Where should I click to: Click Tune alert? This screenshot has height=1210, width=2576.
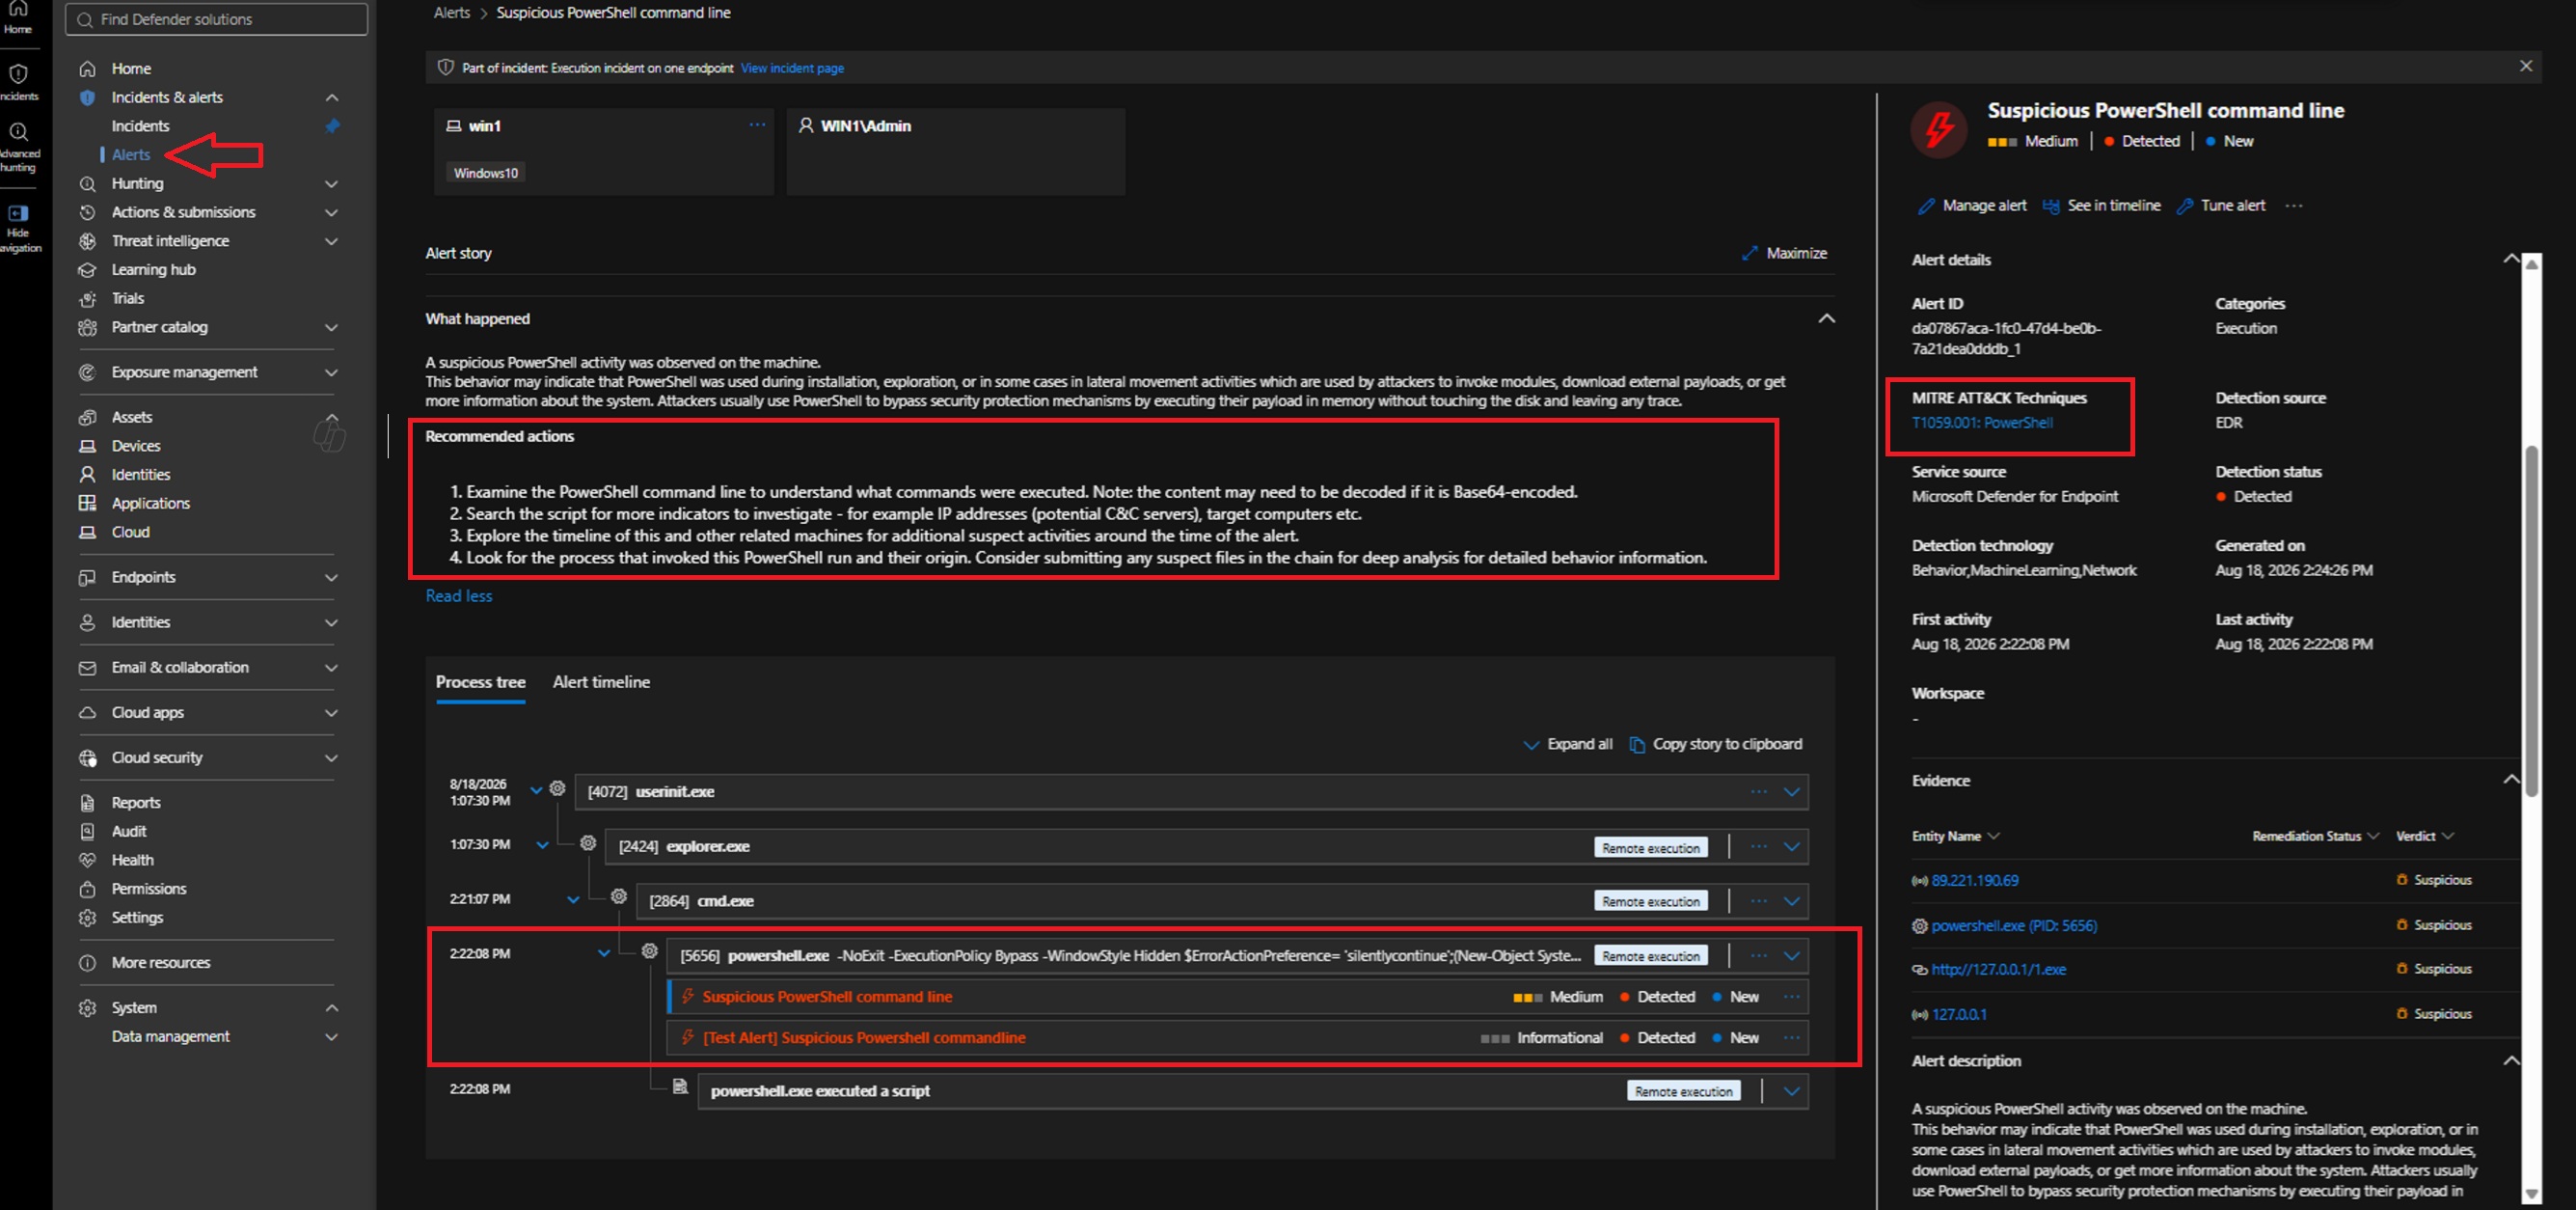click(2222, 206)
